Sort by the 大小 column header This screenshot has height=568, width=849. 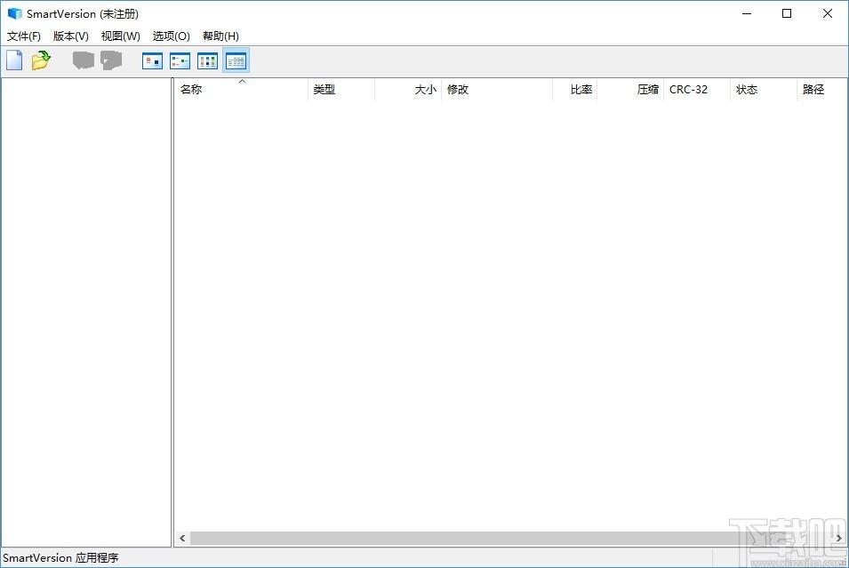click(x=408, y=90)
